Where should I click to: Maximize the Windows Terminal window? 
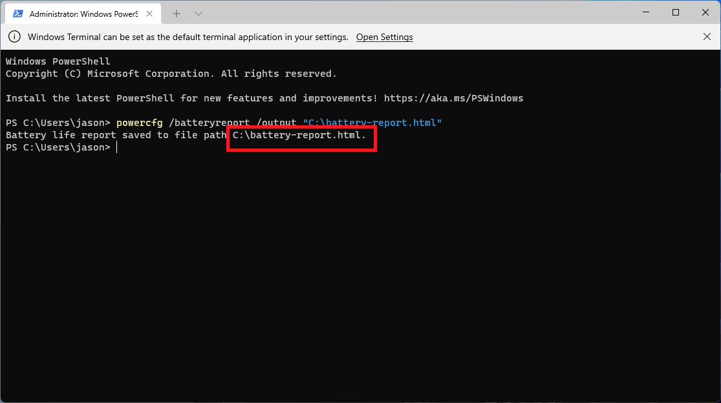click(x=675, y=12)
